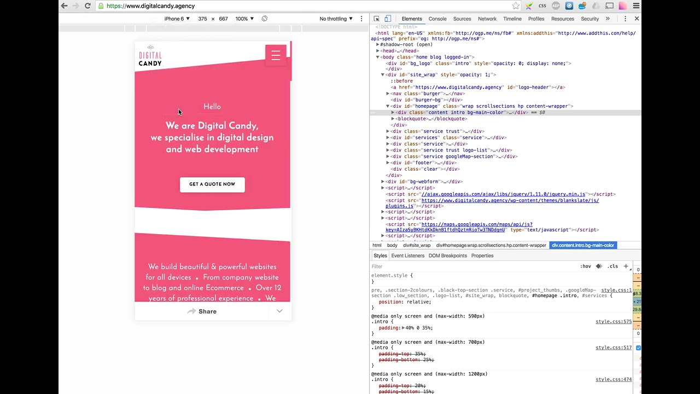Open the ABP adblock extension
This screenshot has width=700, height=394.
pyautogui.click(x=556, y=6)
